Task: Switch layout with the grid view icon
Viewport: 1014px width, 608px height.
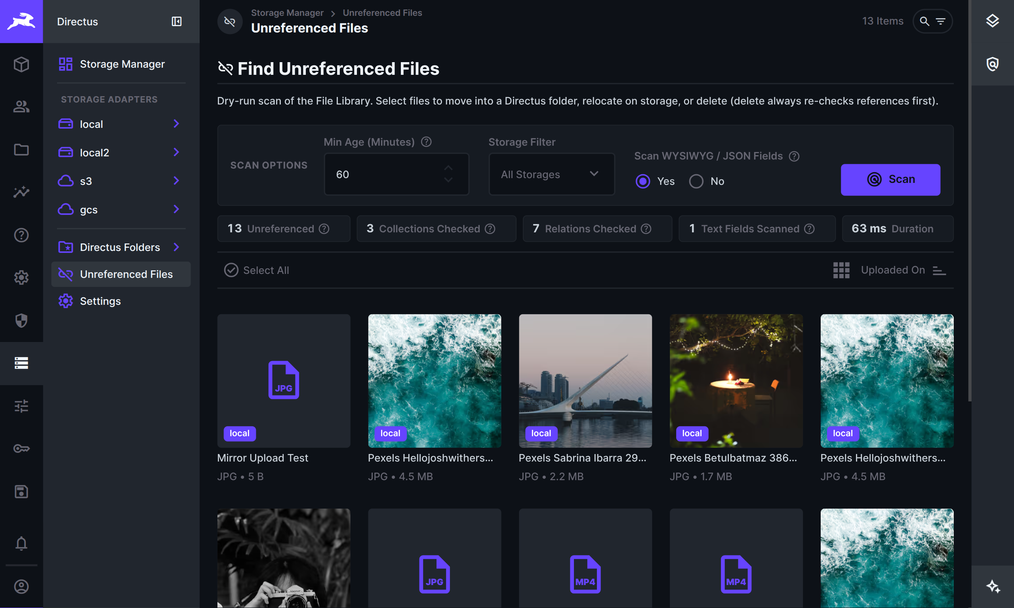Action: 841,270
